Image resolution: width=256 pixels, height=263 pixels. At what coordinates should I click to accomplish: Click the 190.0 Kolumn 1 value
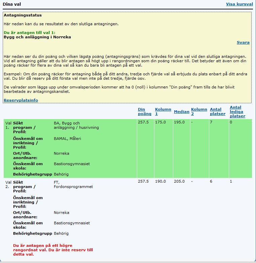(160, 181)
